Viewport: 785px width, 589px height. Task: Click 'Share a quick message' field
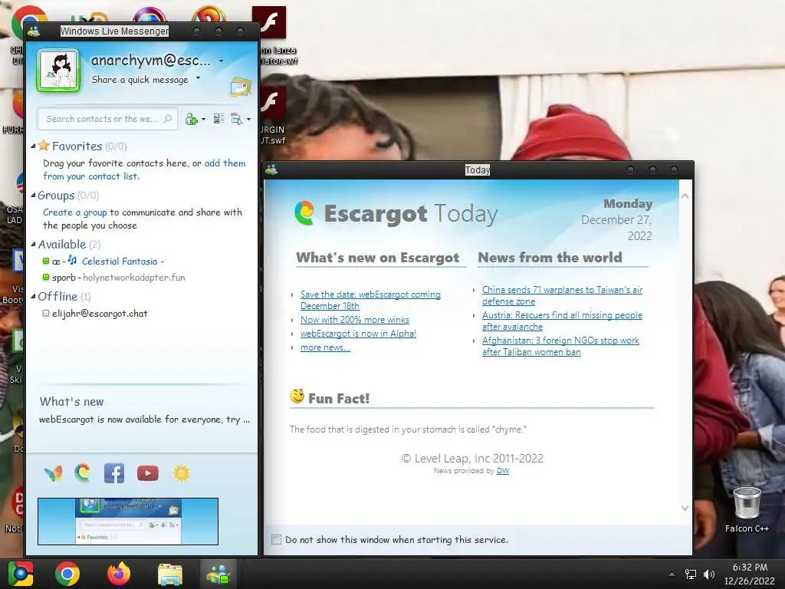[x=140, y=80]
